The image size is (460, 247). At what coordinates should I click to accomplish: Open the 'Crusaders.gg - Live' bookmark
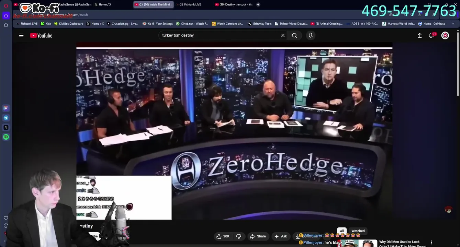coord(122,24)
